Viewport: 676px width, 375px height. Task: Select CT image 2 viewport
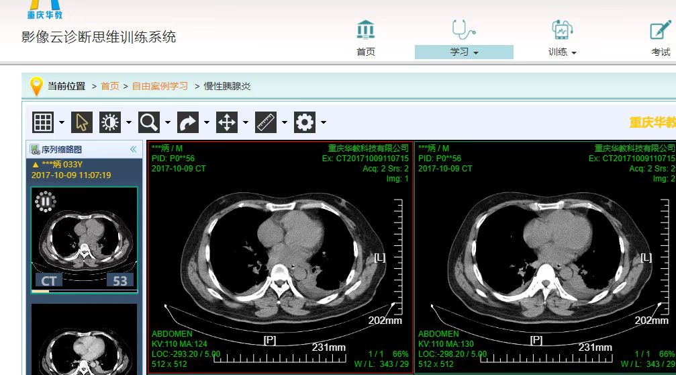tap(545, 257)
